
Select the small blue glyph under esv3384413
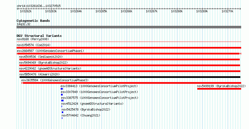[62, 89]
